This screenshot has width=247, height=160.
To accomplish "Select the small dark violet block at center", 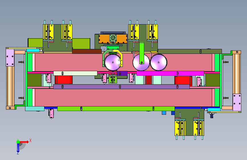I will 122,73.
